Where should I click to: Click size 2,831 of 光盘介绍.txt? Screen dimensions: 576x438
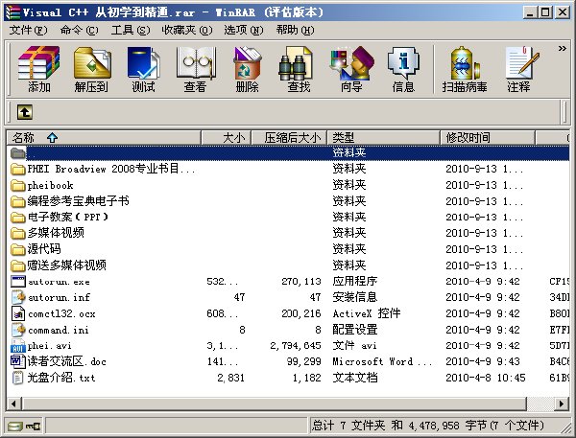click(x=230, y=378)
